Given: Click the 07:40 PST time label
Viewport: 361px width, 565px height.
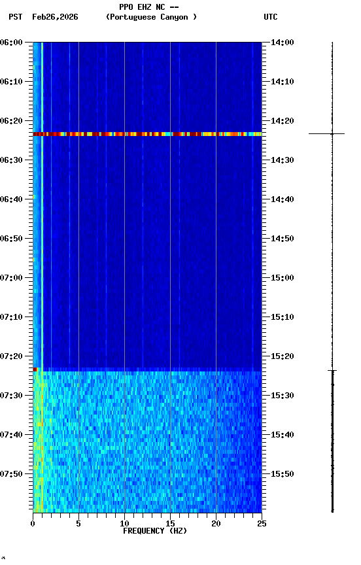Looking at the screenshot, I should click(x=11, y=436).
